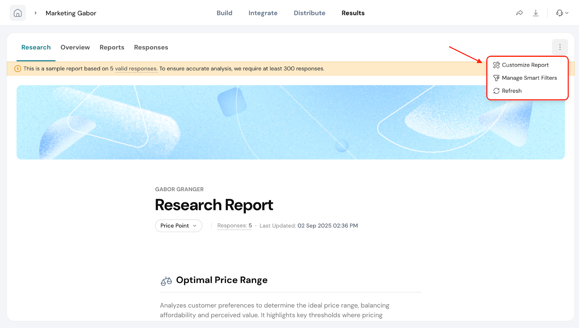Open the Distribute section

[309, 13]
